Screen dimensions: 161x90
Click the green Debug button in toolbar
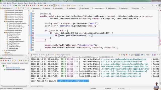tap(19, 5)
